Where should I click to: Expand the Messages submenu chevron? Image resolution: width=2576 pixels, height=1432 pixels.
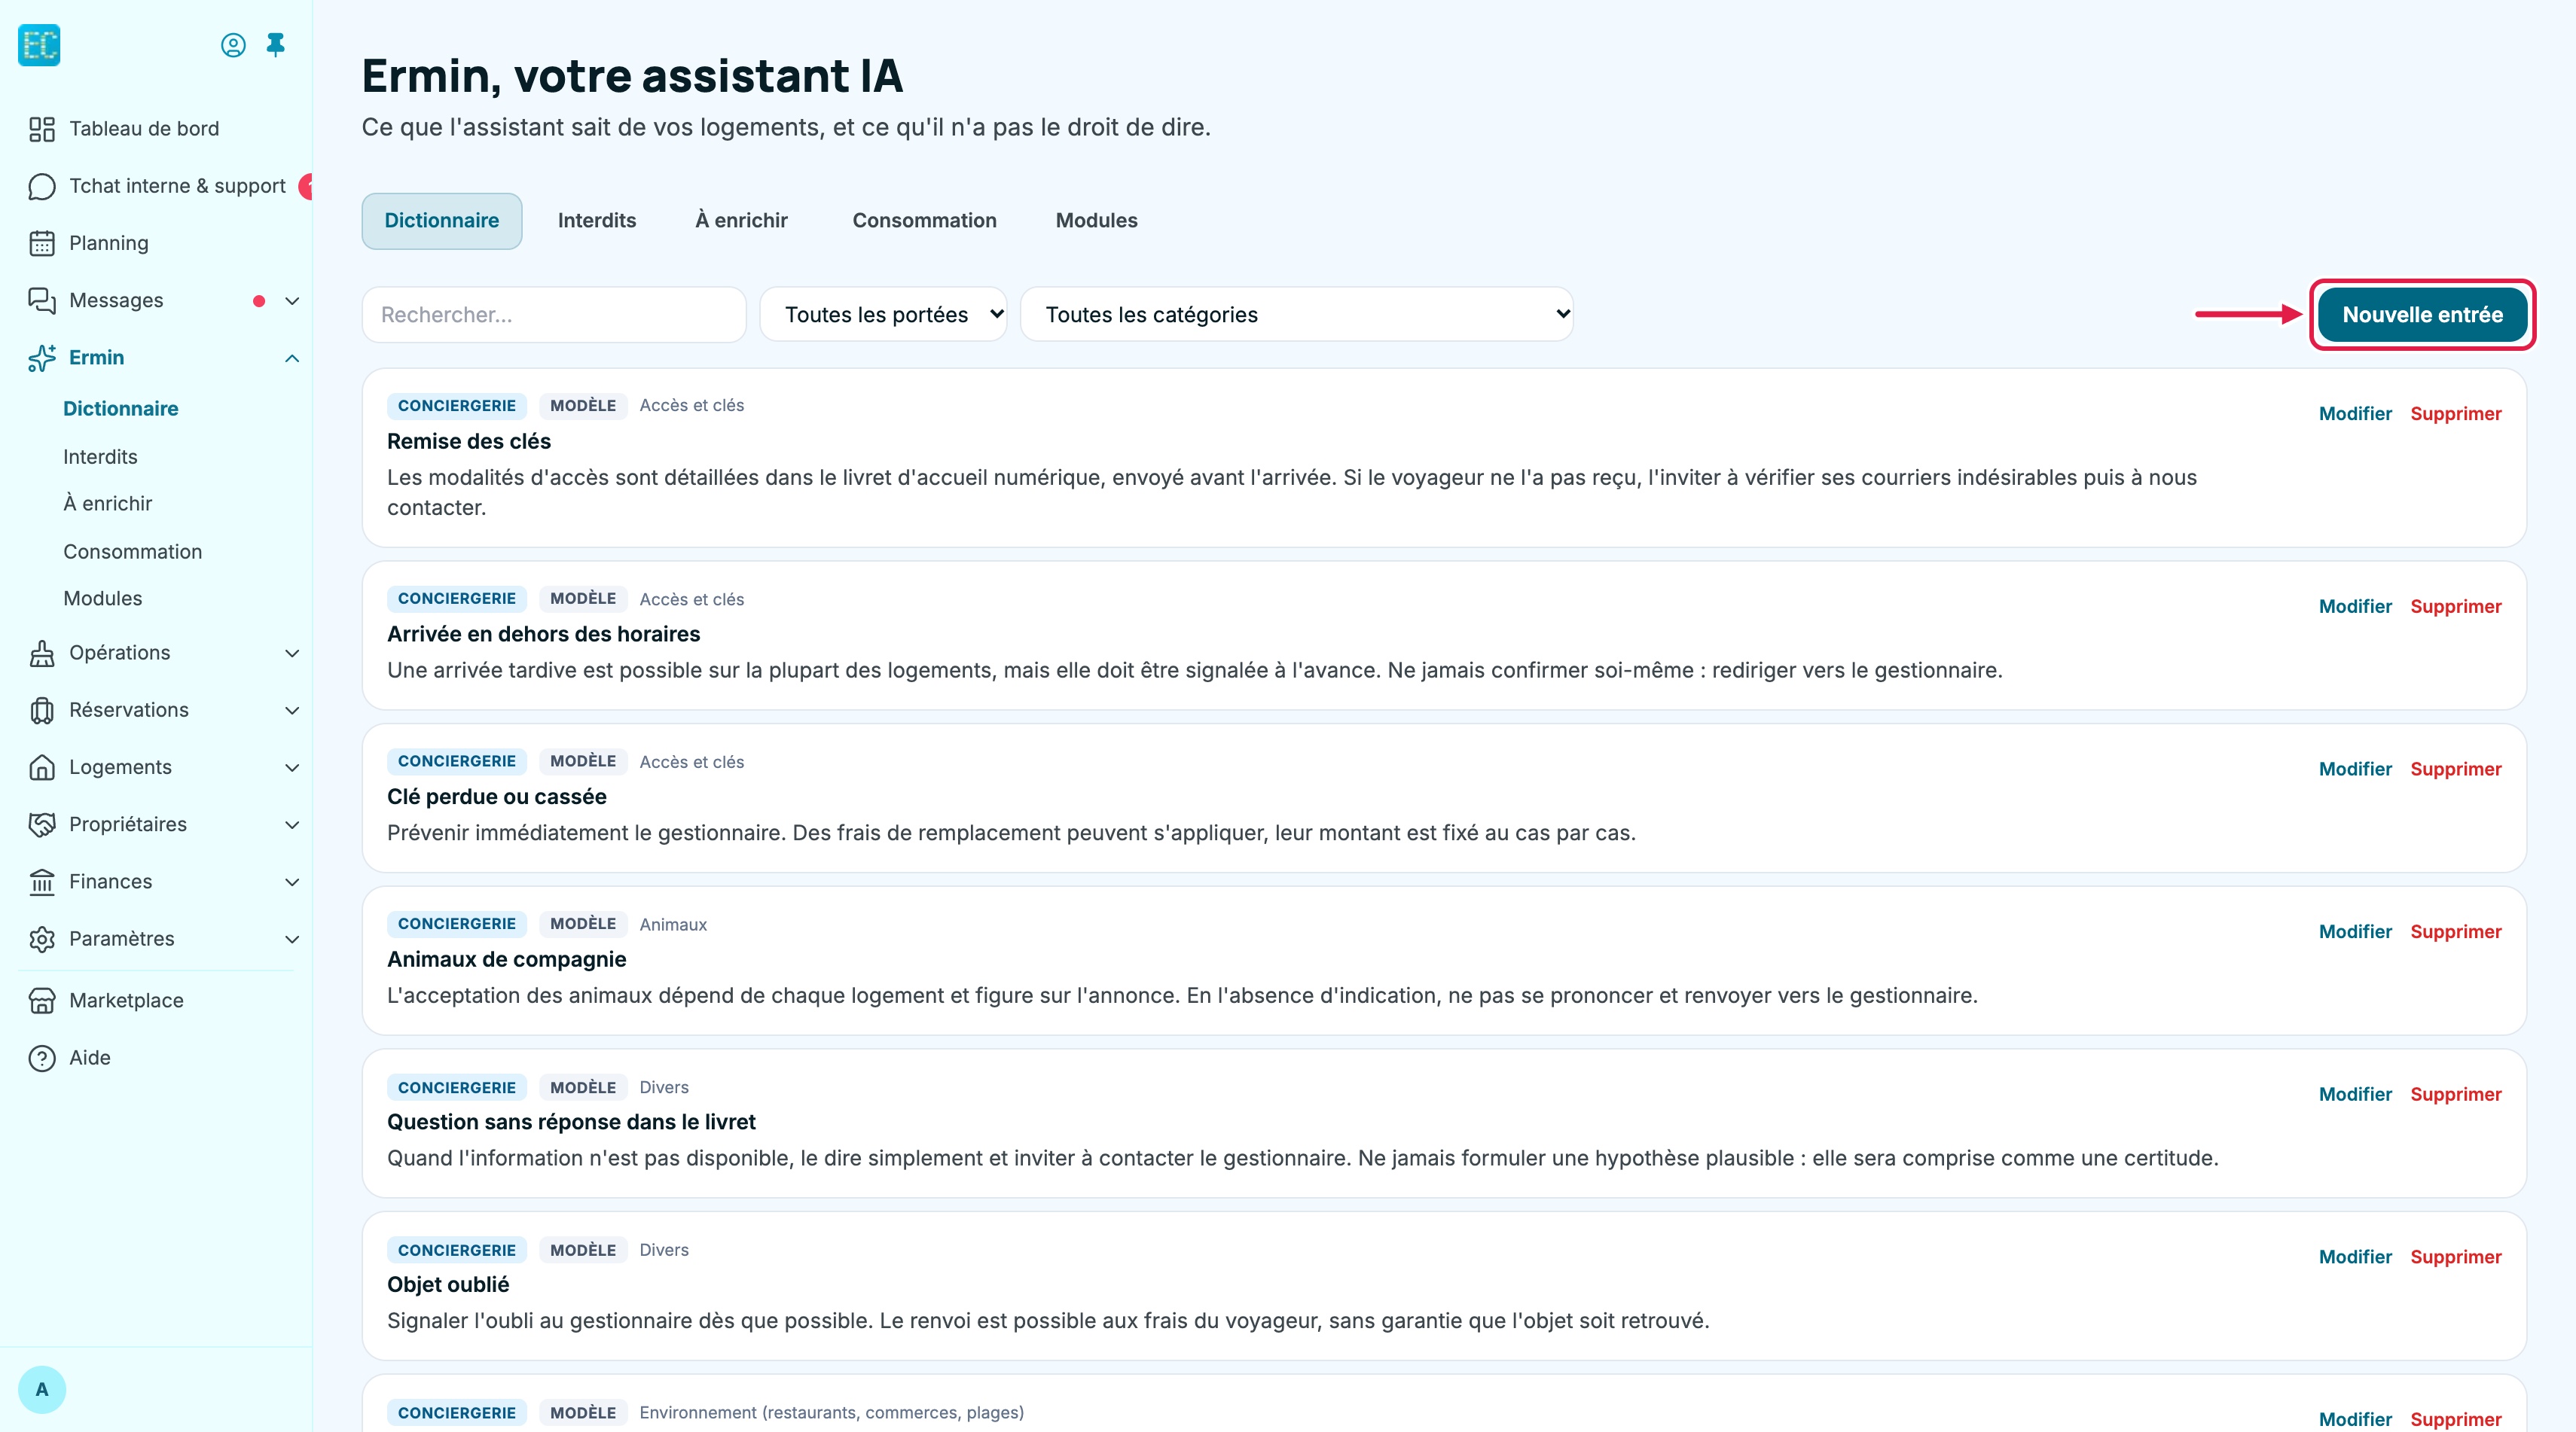pos(292,301)
